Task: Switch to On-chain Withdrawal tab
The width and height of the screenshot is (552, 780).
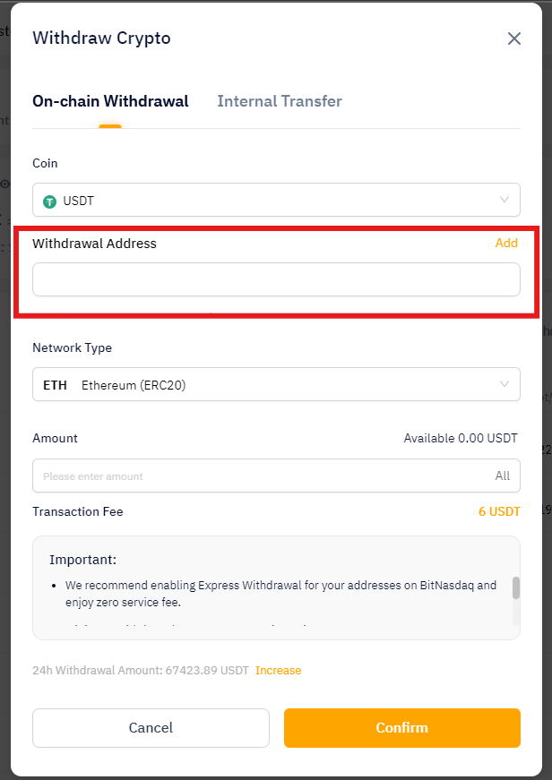Action: (110, 101)
